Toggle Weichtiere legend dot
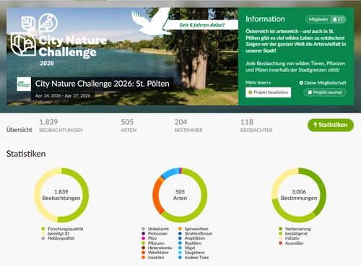 tap(144, 253)
